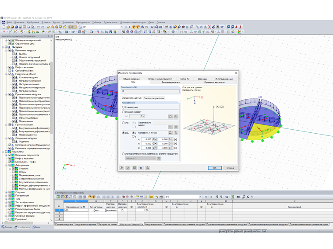This screenshot has width=333, height=249.
Task: Click the Undo arrow icon
Action: pyautogui.click(x=38, y=27)
